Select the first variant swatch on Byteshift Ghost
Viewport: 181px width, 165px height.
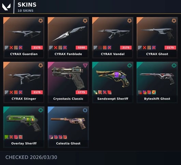pos(140,92)
